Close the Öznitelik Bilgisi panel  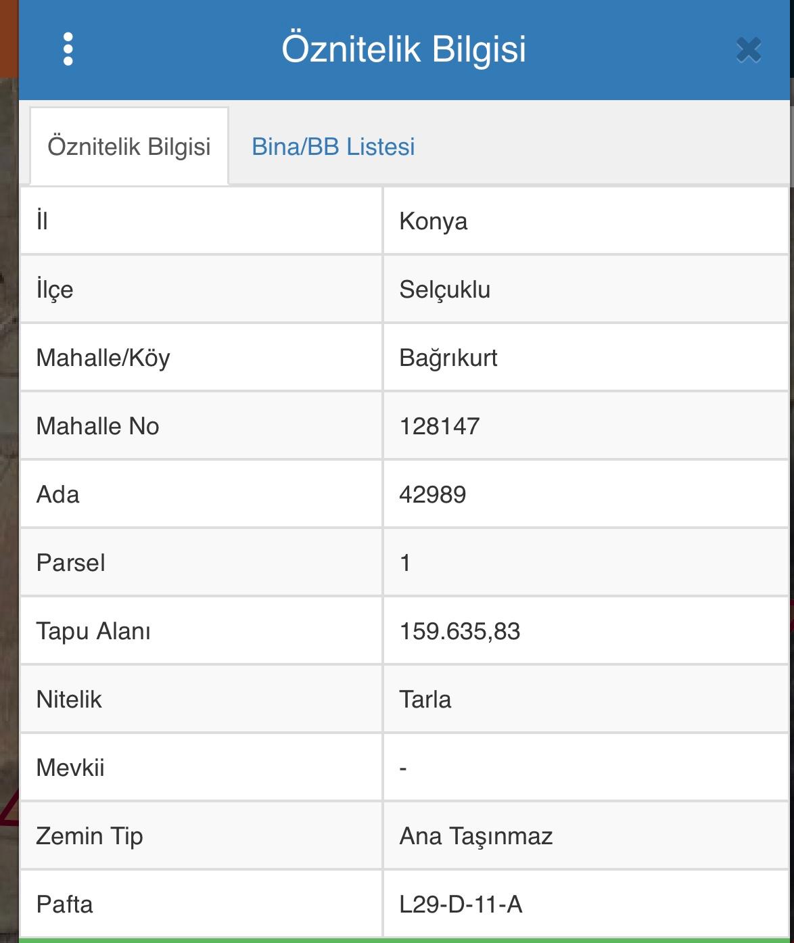748,50
